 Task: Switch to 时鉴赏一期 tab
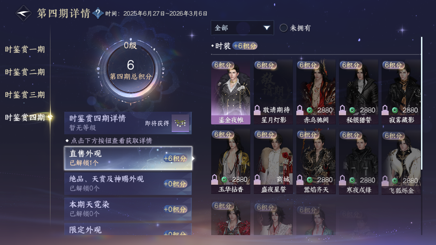tap(25, 49)
